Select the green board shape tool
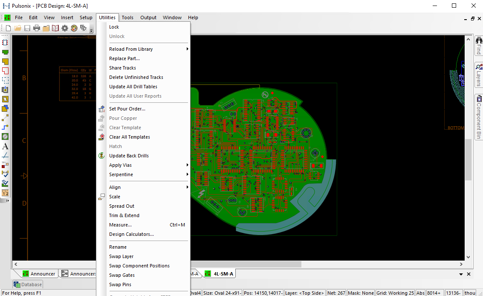The width and height of the screenshot is (483, 296). (x=5, y=52)
